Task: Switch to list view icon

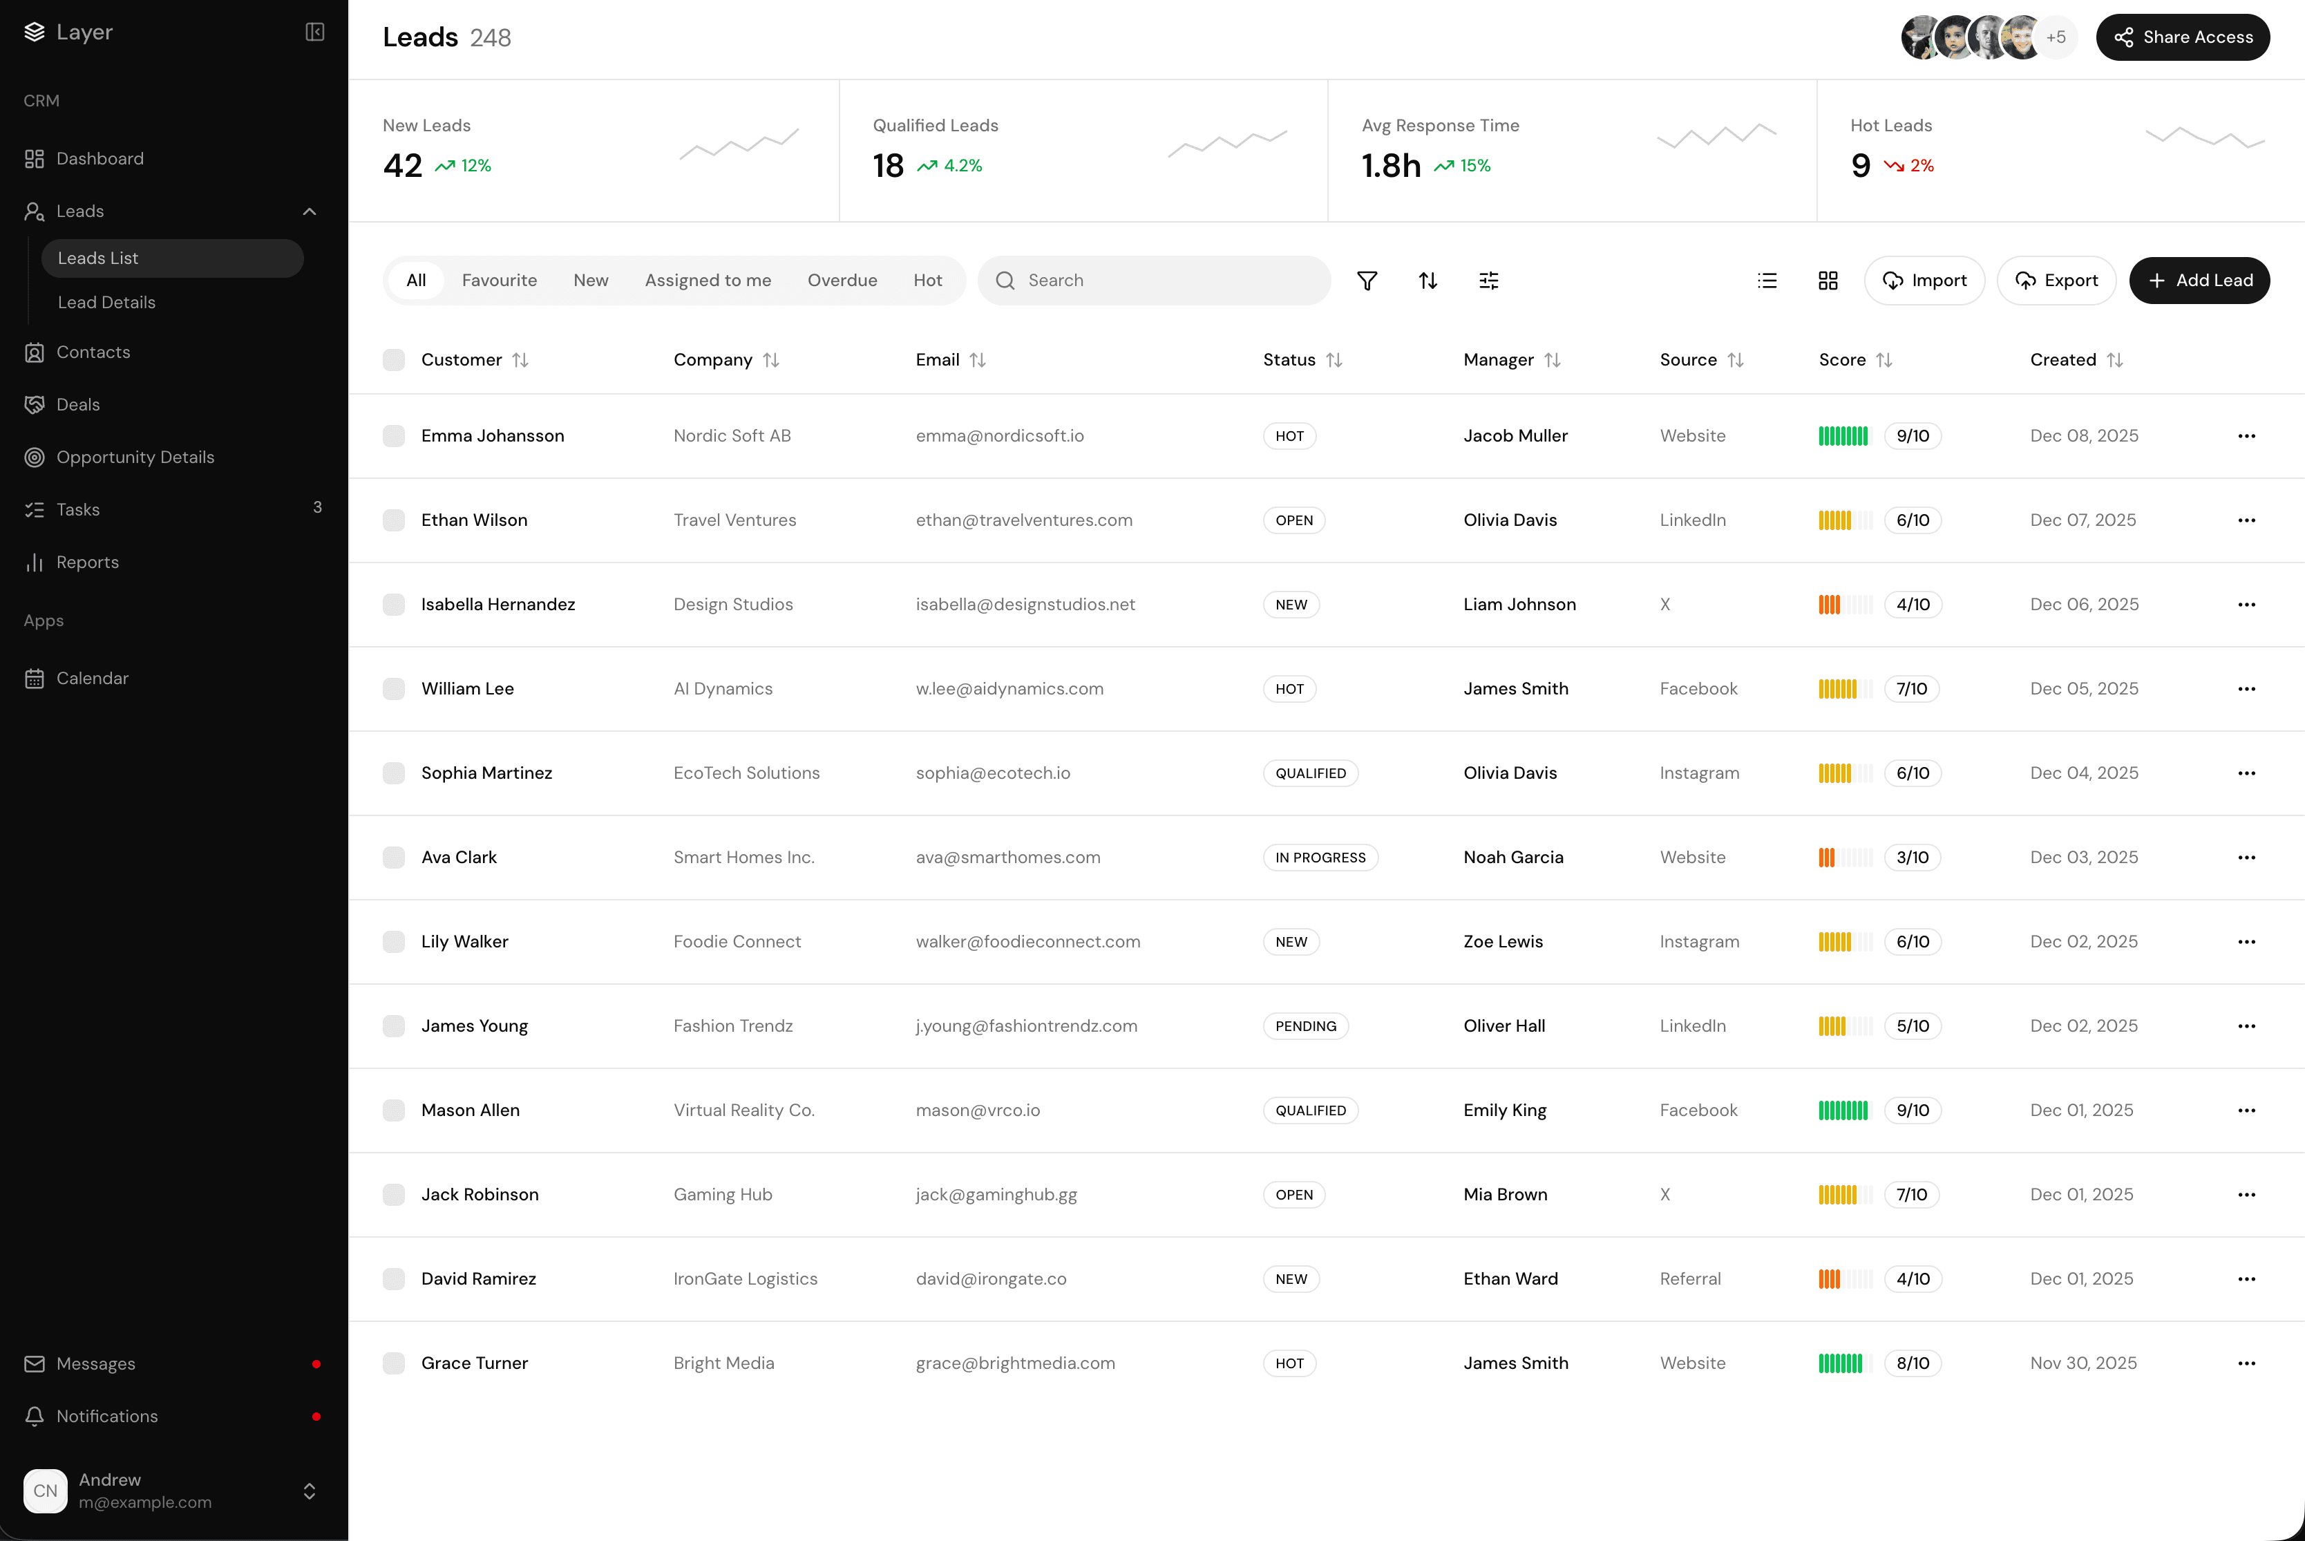Action: click(x=1767, y=281)
